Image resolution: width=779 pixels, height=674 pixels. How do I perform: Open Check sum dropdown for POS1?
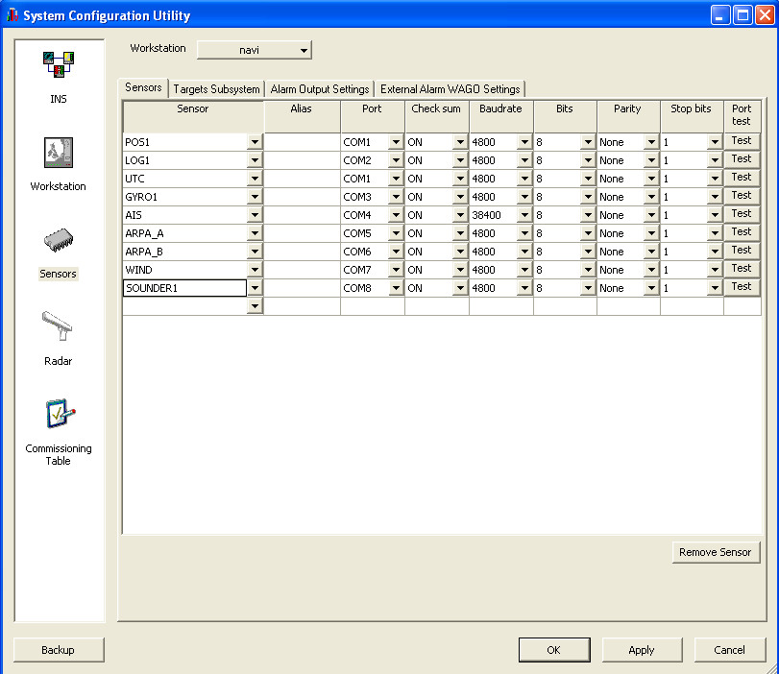(459, 142)
